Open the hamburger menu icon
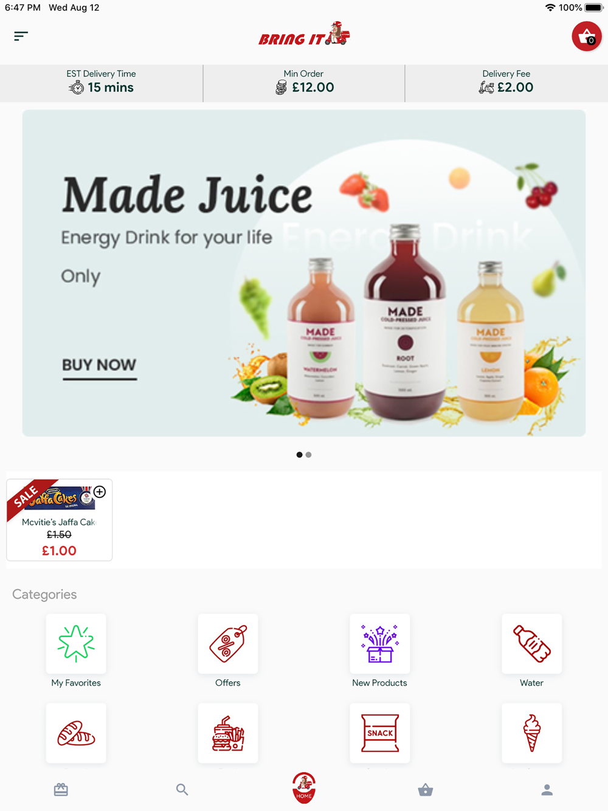608x811 pixels. tap(21, 36)
